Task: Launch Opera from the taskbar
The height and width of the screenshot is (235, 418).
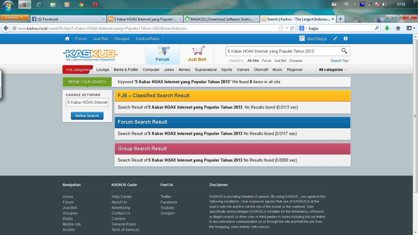Action: pos(95,5)
